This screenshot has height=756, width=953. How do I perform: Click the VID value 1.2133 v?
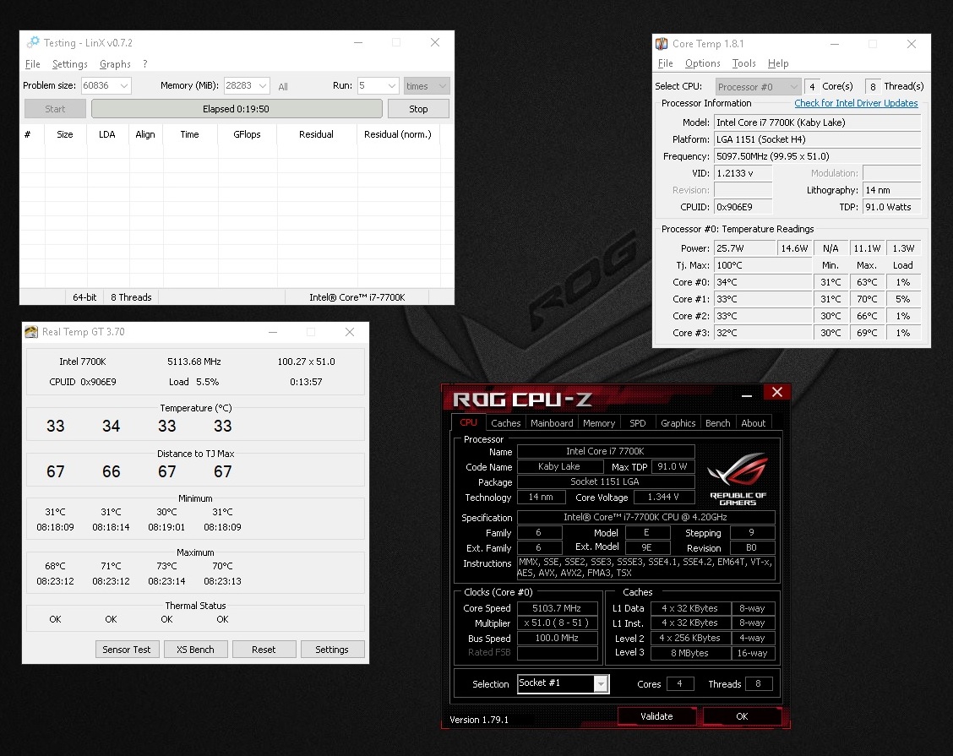click(743, 173)
